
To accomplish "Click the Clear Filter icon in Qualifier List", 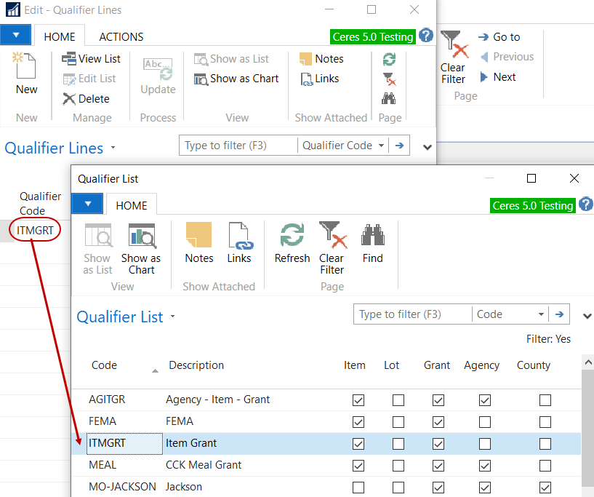I will 332,243.
